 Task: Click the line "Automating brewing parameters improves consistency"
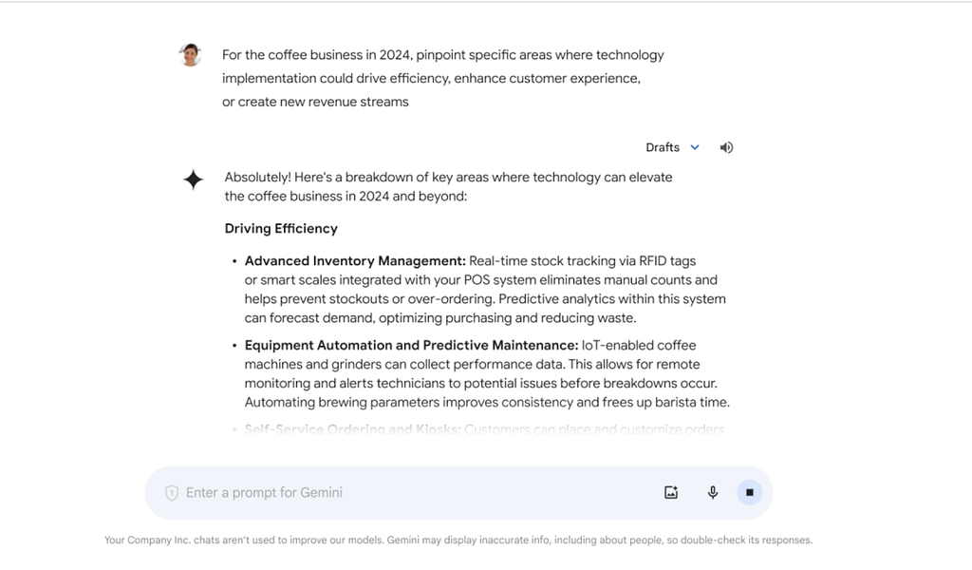click(x=487, y=402)
